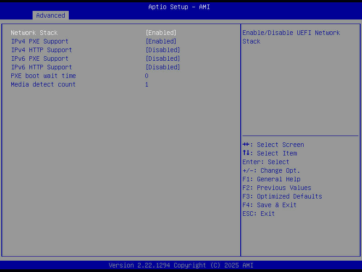
Task: Select the IPv4 PXE Support option
Action: pos(40,41)
